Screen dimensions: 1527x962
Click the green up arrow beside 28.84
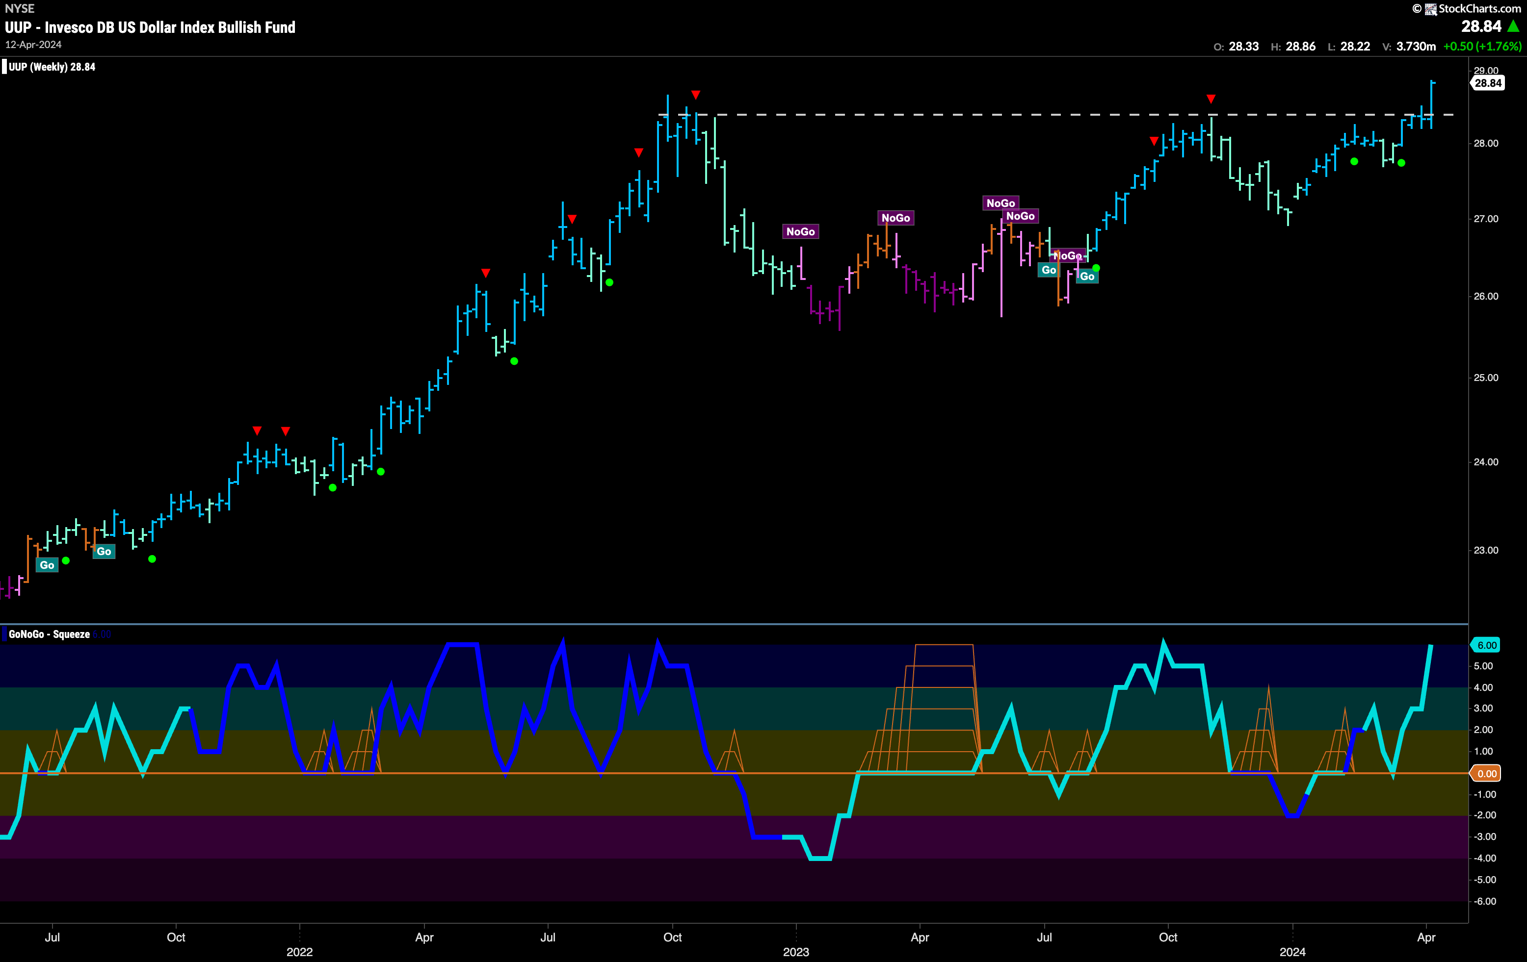pos(1514,26)
